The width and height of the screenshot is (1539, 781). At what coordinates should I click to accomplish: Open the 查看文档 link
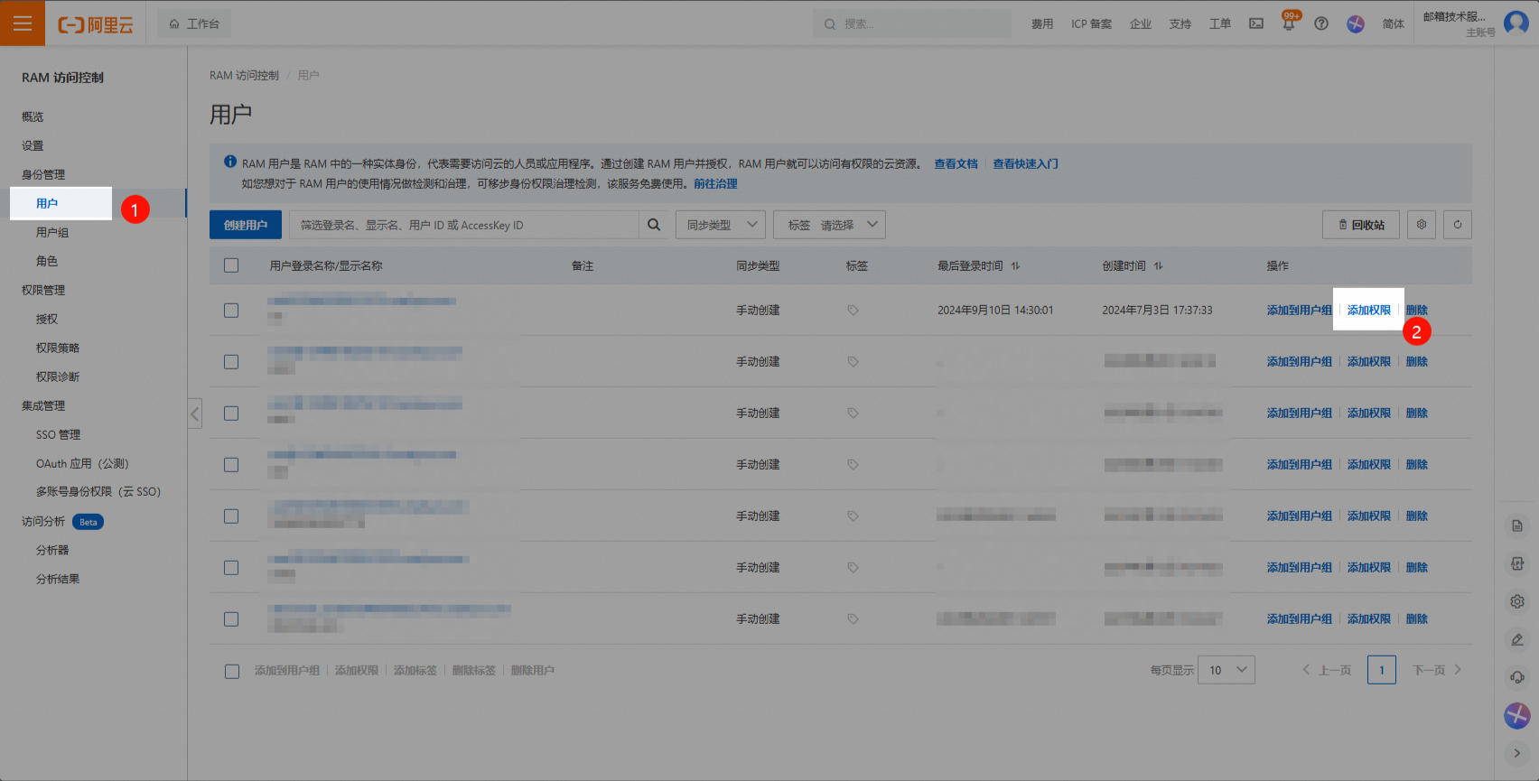click(x=956, y=163)
